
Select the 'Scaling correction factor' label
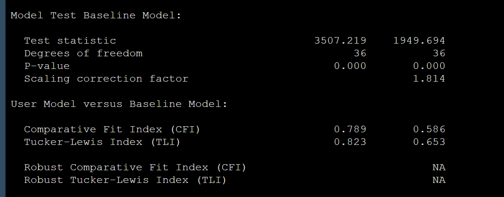point(106,79)
